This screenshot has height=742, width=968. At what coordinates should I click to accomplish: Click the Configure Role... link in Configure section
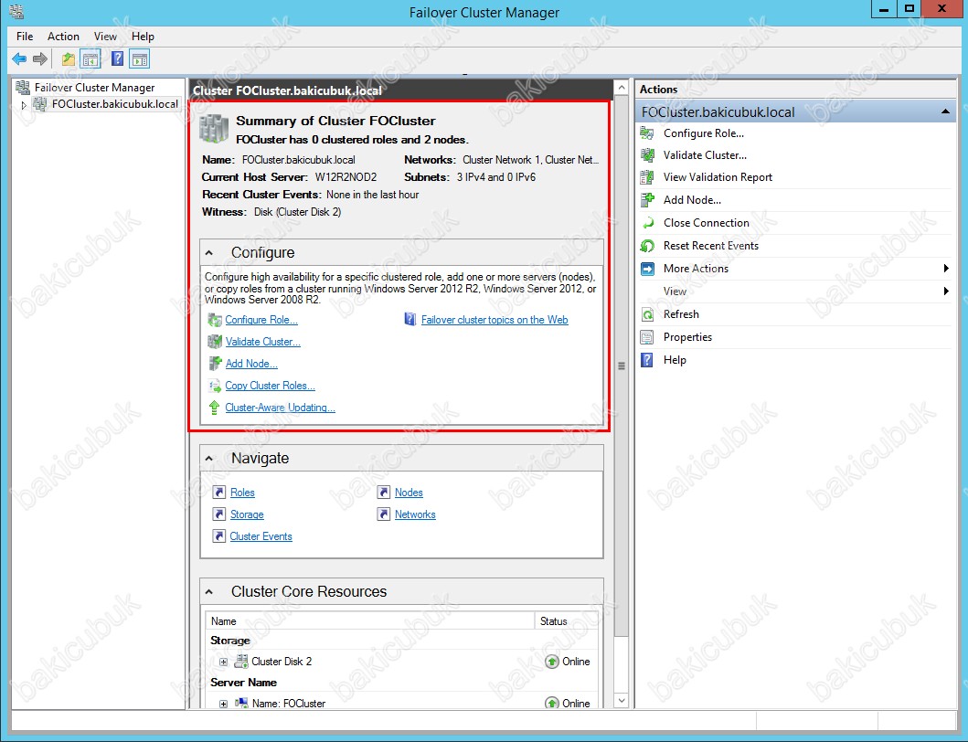click(x=261, y=320)
